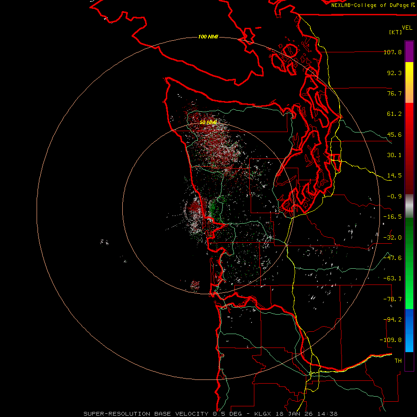
Task: Select the 92.3 scale value
Action: point(394,73)
